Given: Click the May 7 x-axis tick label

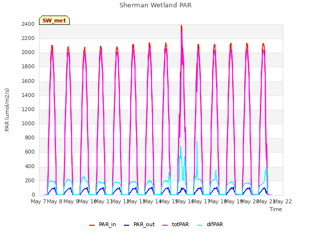Looking at the screenshot, I should click(39, 201).
